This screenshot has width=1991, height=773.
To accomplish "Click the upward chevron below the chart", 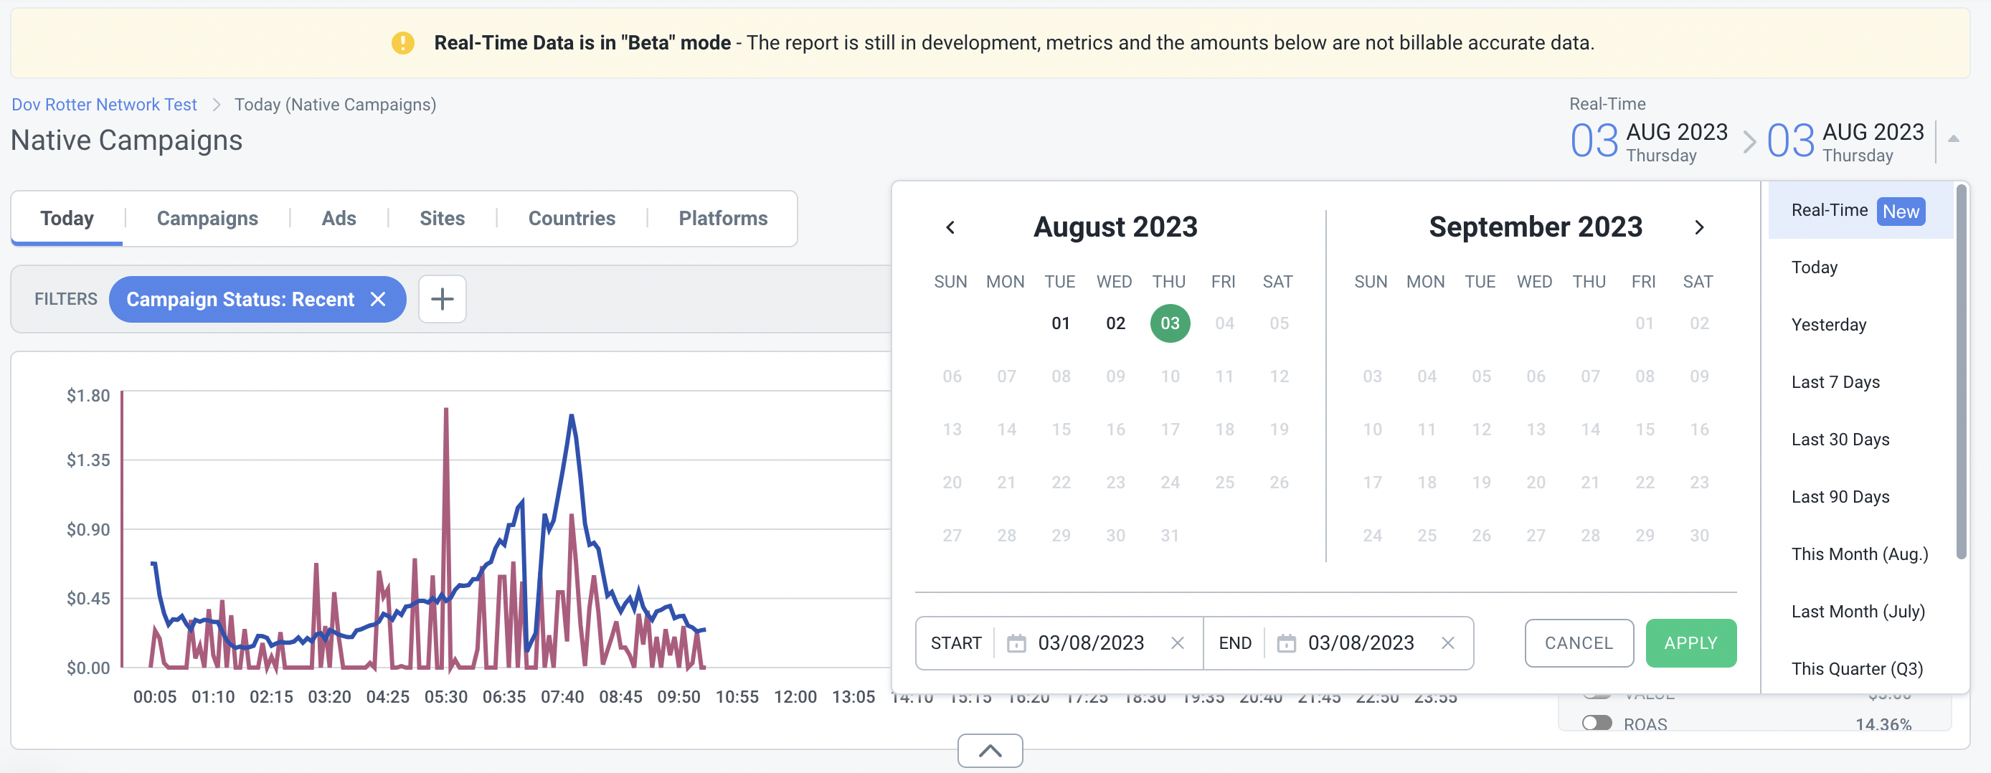I will point(989,750).
